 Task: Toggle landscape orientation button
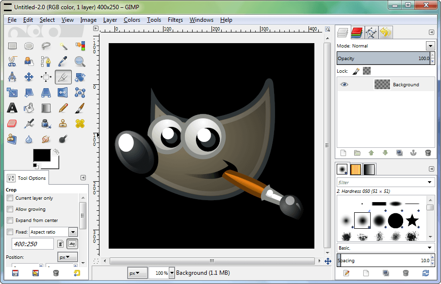(x=72, y=244)
